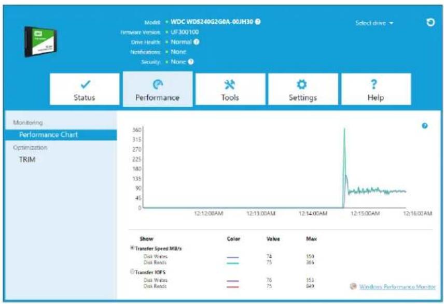Click the Select drive dropdown arrow
The width and height of the screenshot is (444, 304).
tap(391, 23)
